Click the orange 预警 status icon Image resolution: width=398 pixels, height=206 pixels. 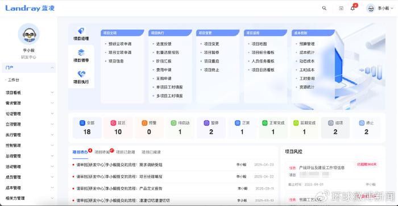click(x=144, y=123)
